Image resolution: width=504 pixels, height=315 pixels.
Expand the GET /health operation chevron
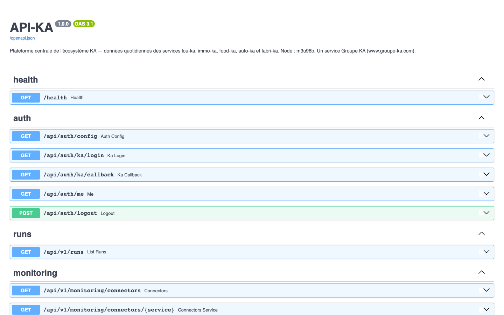point(486,97)
